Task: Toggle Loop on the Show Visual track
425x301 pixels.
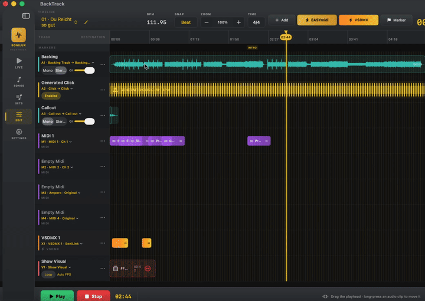Action: point(48,274)
